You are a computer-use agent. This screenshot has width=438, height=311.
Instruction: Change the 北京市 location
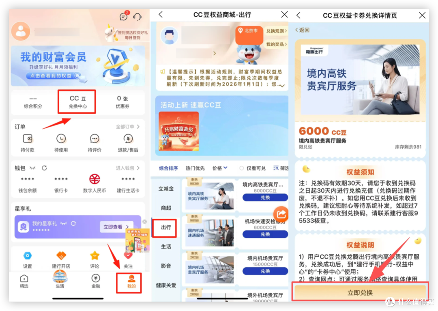249,31
